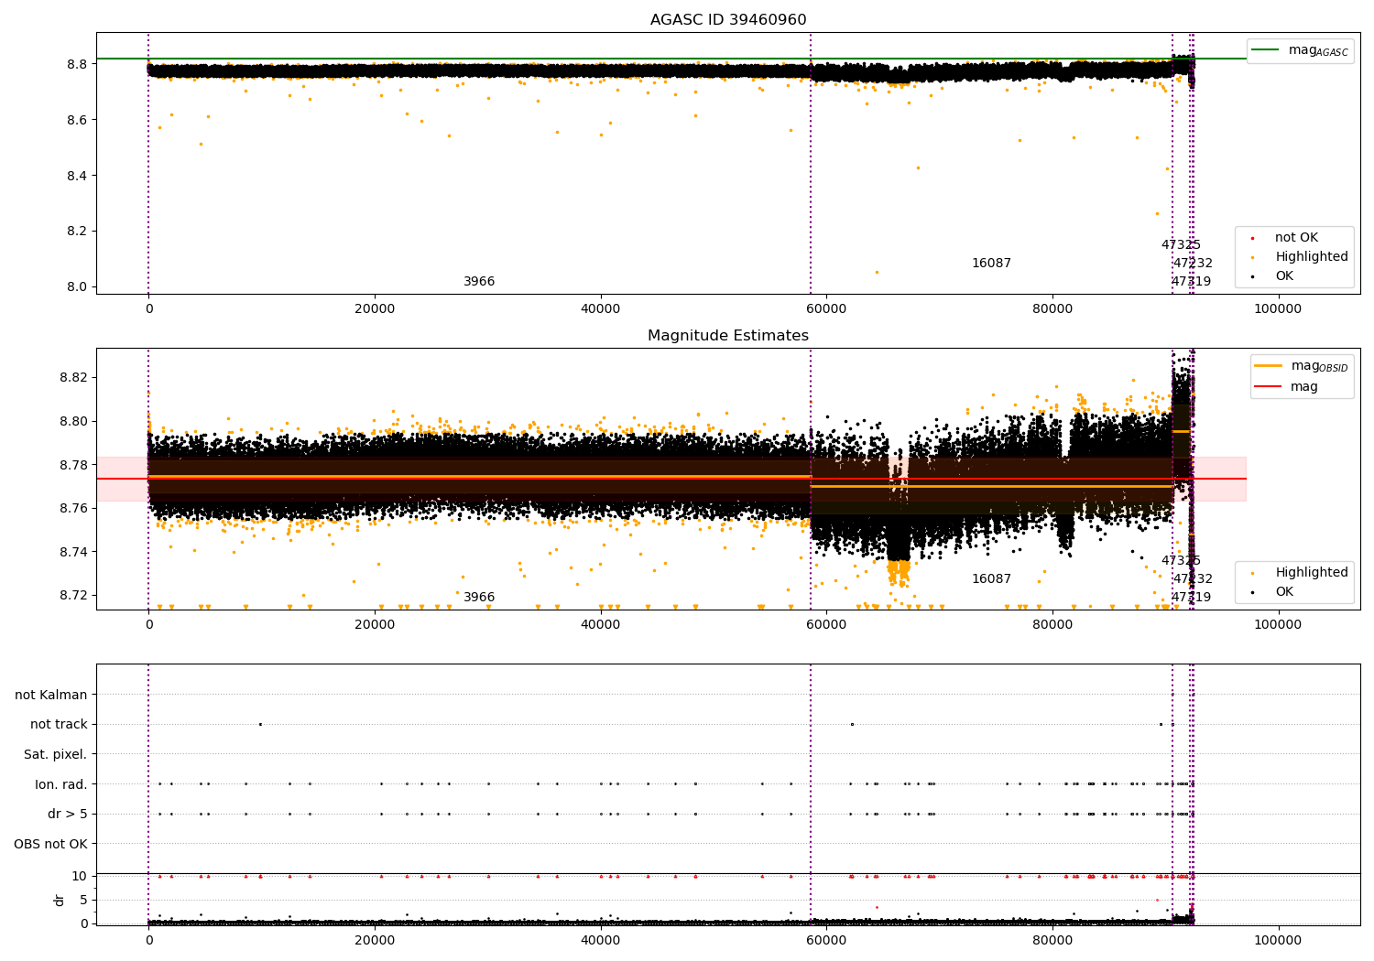The image size is (1374, 961).
Task: Click the '3966' annotation in the middle plot
Action: click(479, 598)
